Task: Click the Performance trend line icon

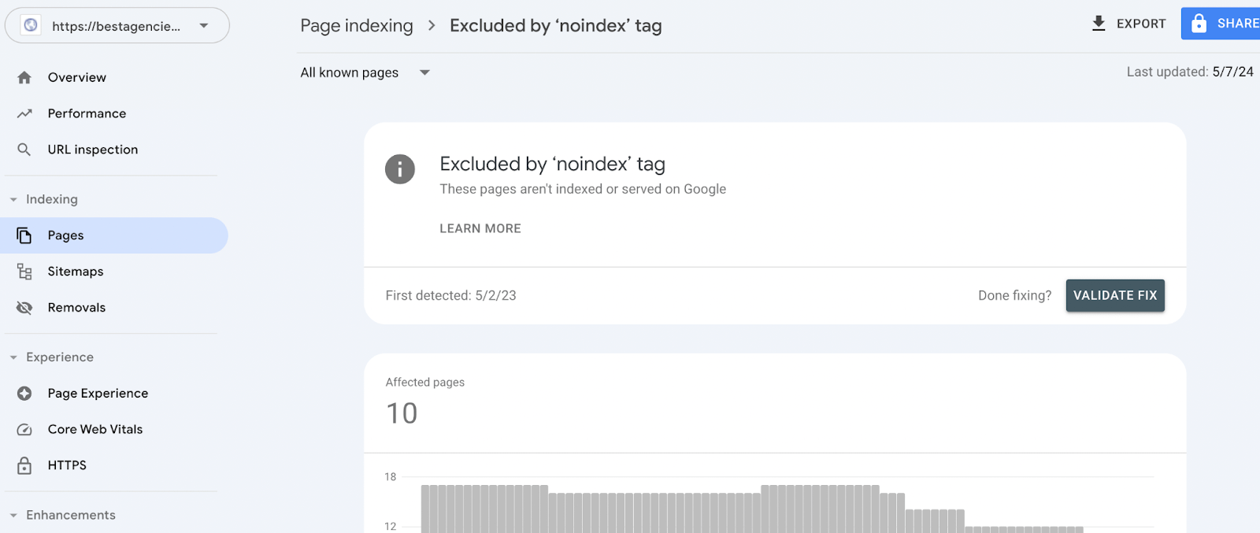Action: pos(24,113)
